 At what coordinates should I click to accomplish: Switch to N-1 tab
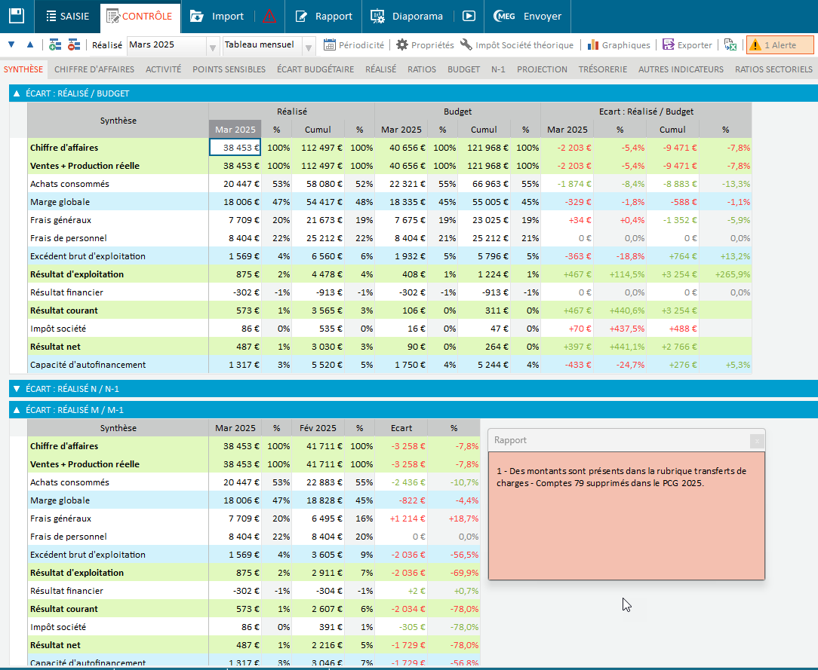click(498, 69)
